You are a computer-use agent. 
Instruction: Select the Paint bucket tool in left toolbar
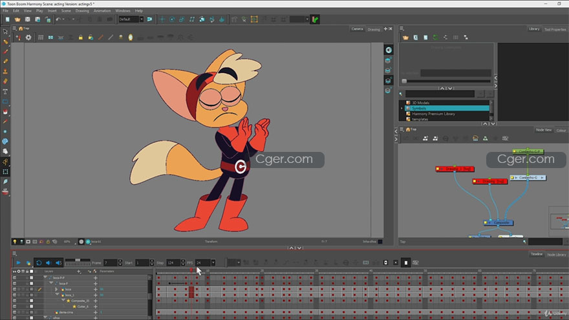point(5,112)
